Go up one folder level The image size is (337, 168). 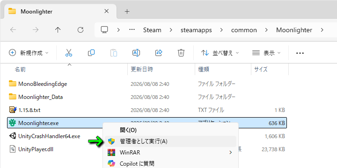(x=58, y=30)
